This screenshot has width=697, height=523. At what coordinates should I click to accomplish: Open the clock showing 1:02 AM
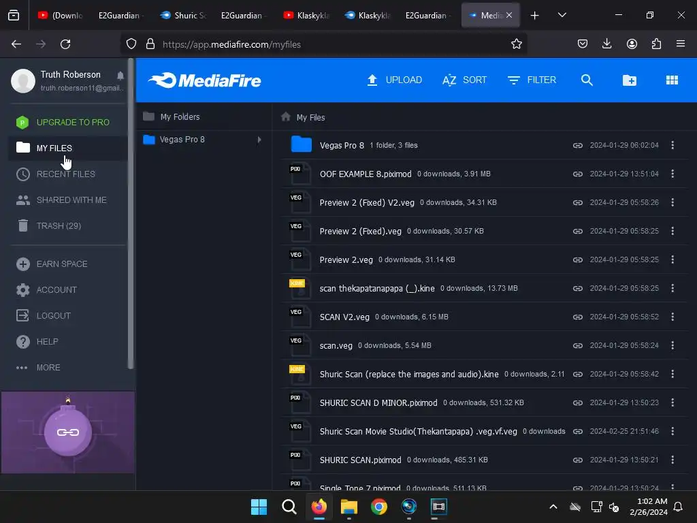click(648, 507)
